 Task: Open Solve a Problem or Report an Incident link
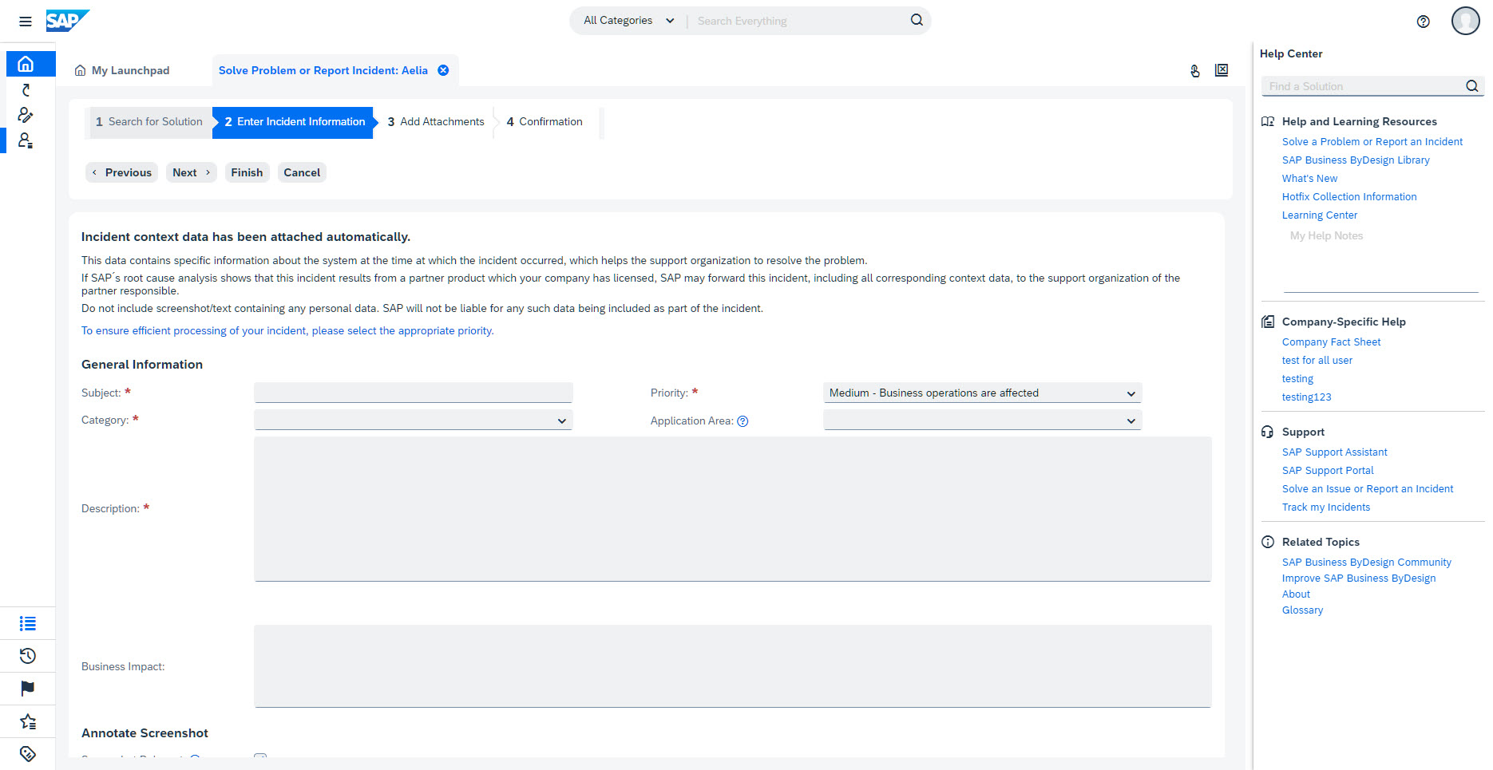click(1372, 142)
